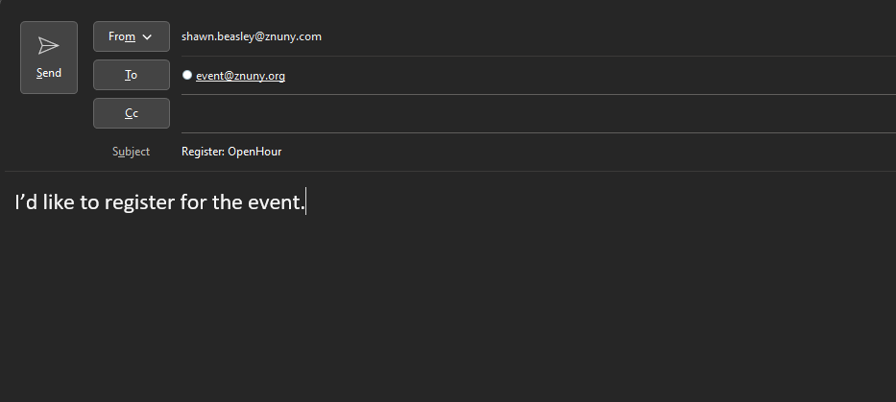The image size is (896, 402).
Task: Click the Subject label
Action: coord(131,152)
